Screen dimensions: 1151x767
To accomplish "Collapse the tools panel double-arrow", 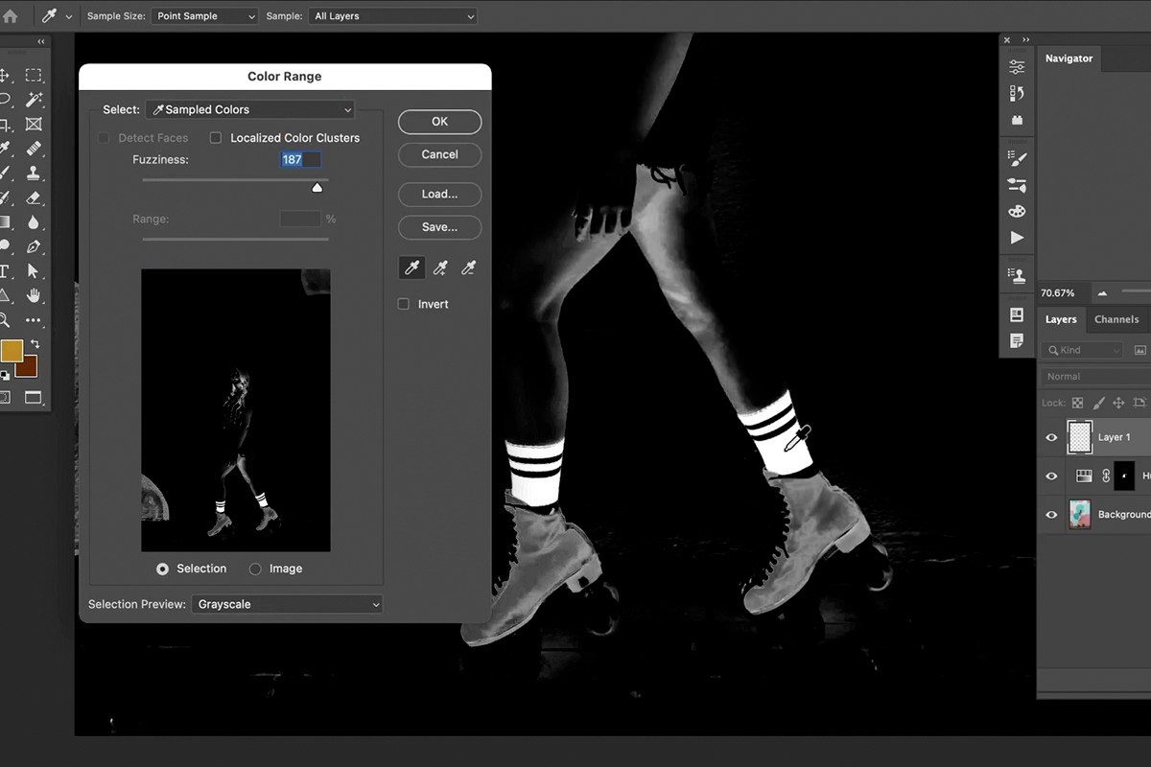I will pos(41,41).
